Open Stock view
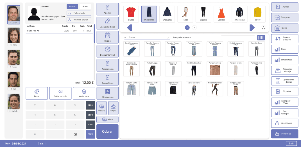 285,28
